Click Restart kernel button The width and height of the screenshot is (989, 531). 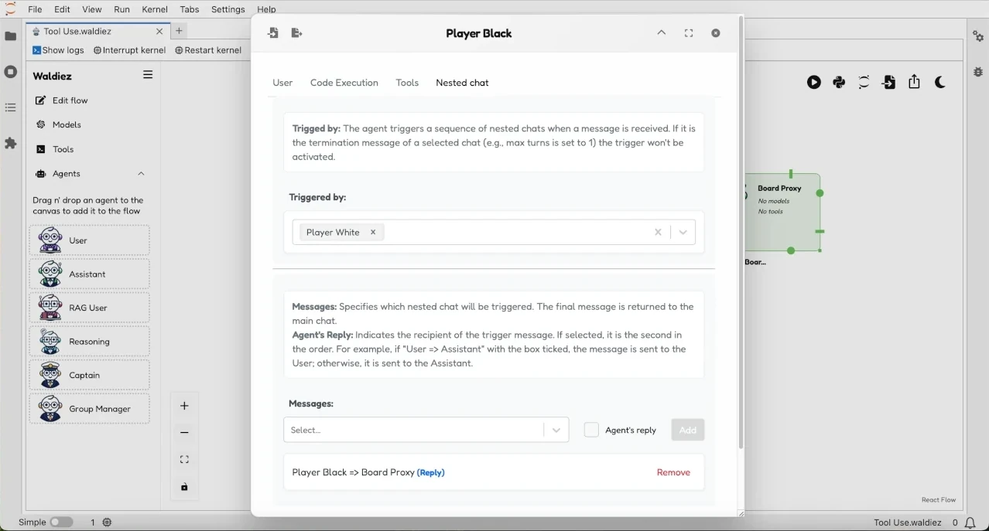pos(208,50)
